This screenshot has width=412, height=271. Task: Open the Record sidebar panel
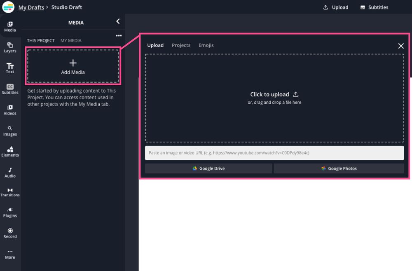point(10,233)
